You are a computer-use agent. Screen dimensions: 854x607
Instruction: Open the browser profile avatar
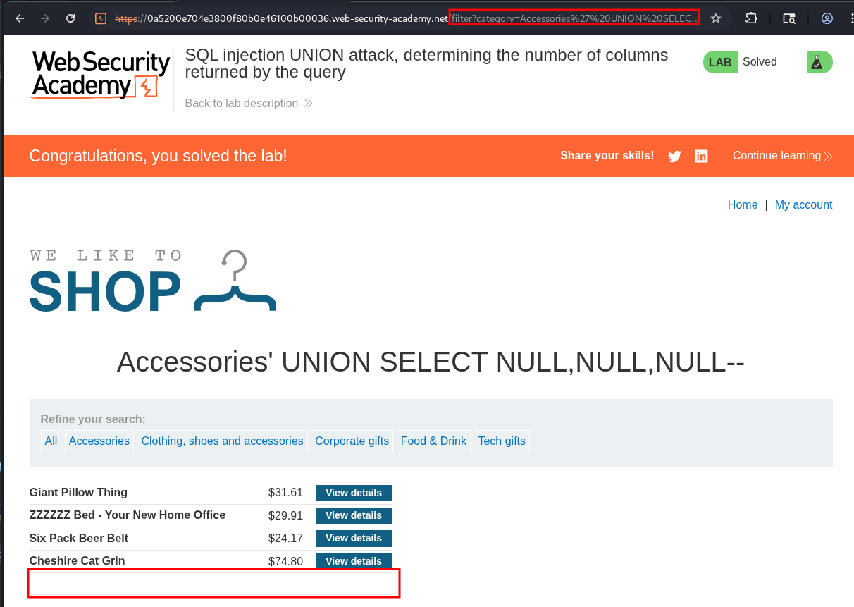(827, 19)
